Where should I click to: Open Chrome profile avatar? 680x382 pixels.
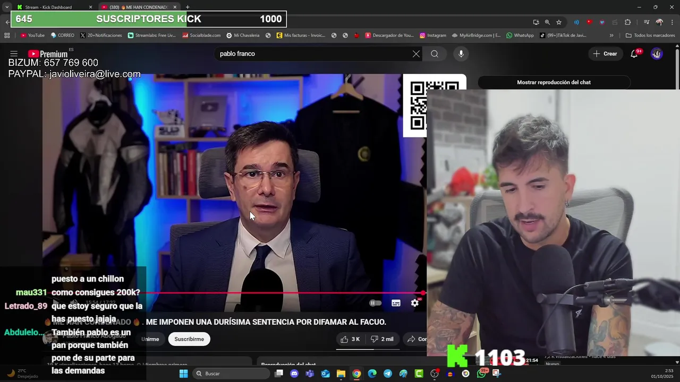[659, 22]
